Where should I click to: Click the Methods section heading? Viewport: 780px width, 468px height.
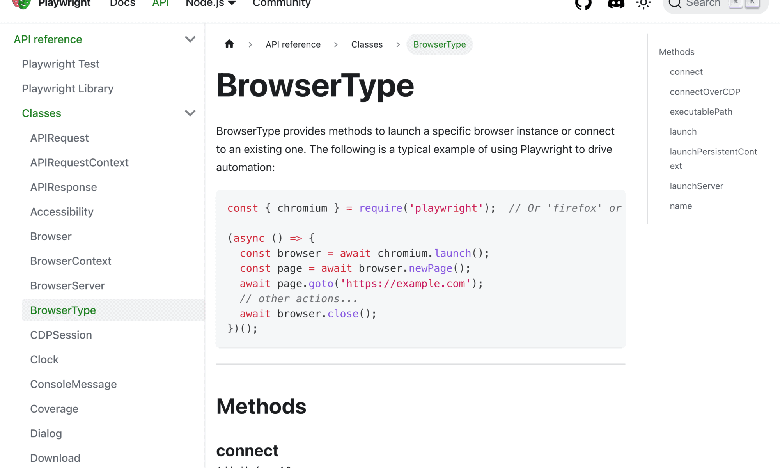(261, 406)
